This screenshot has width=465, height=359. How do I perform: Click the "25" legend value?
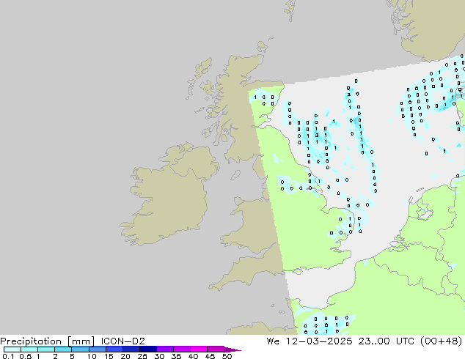[x=142, y=356]
